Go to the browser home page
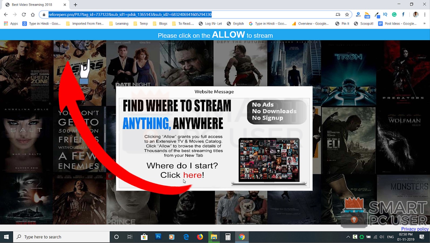This screenshot has height=243, width=430. click(33, 15)
